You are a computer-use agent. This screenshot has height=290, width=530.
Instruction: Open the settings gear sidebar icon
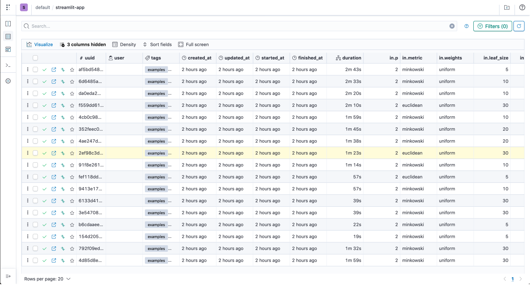point(8,81)
